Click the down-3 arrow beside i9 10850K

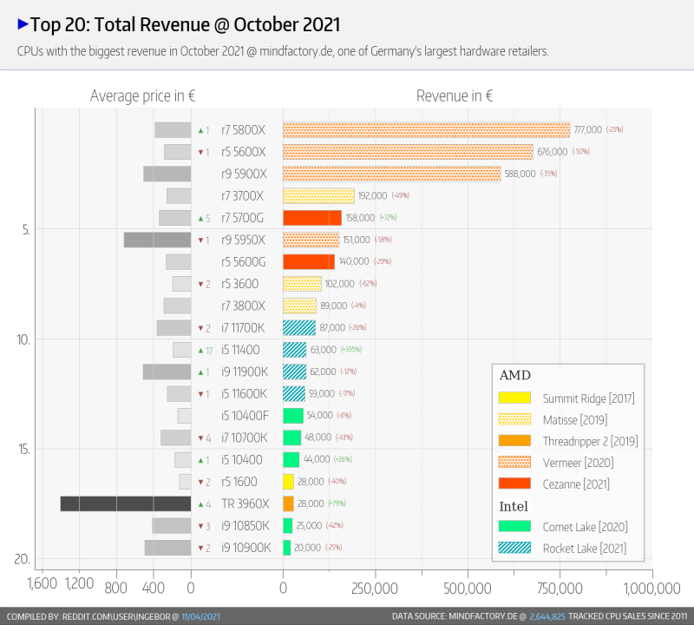(x=201, y=526)
